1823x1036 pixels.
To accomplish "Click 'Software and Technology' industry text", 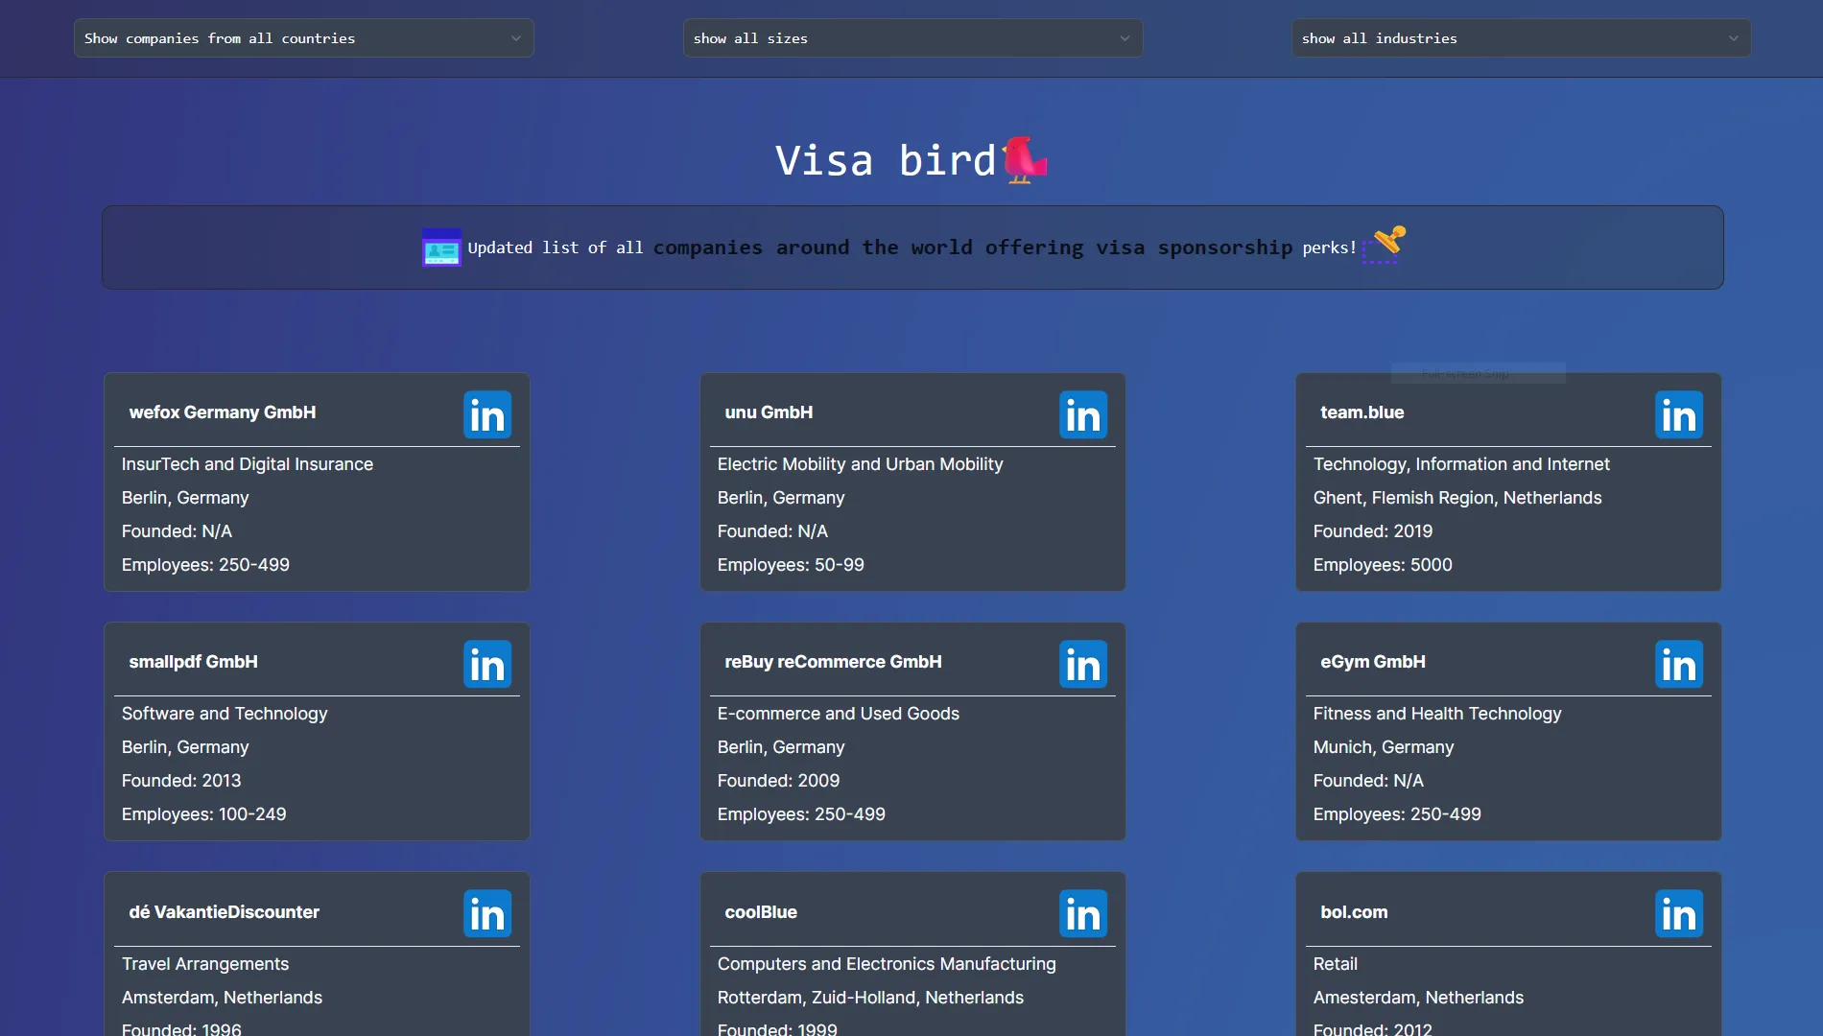I will click(x=225, y=714).
